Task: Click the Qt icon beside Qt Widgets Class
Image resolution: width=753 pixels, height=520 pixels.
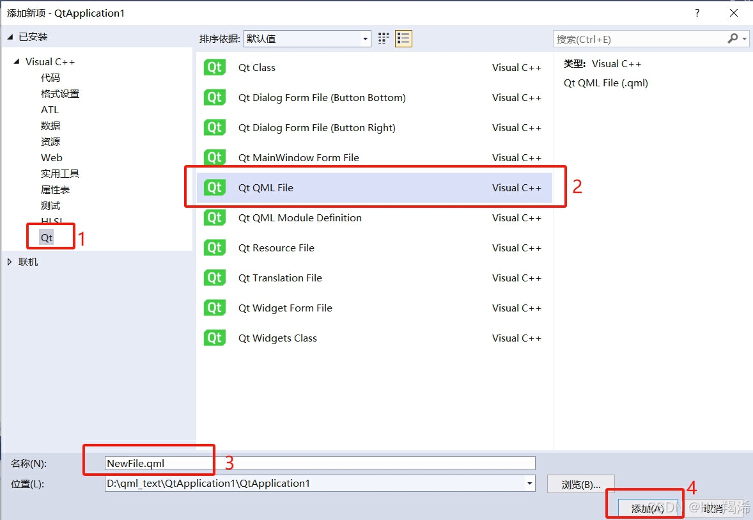Action: coord(214,338)
